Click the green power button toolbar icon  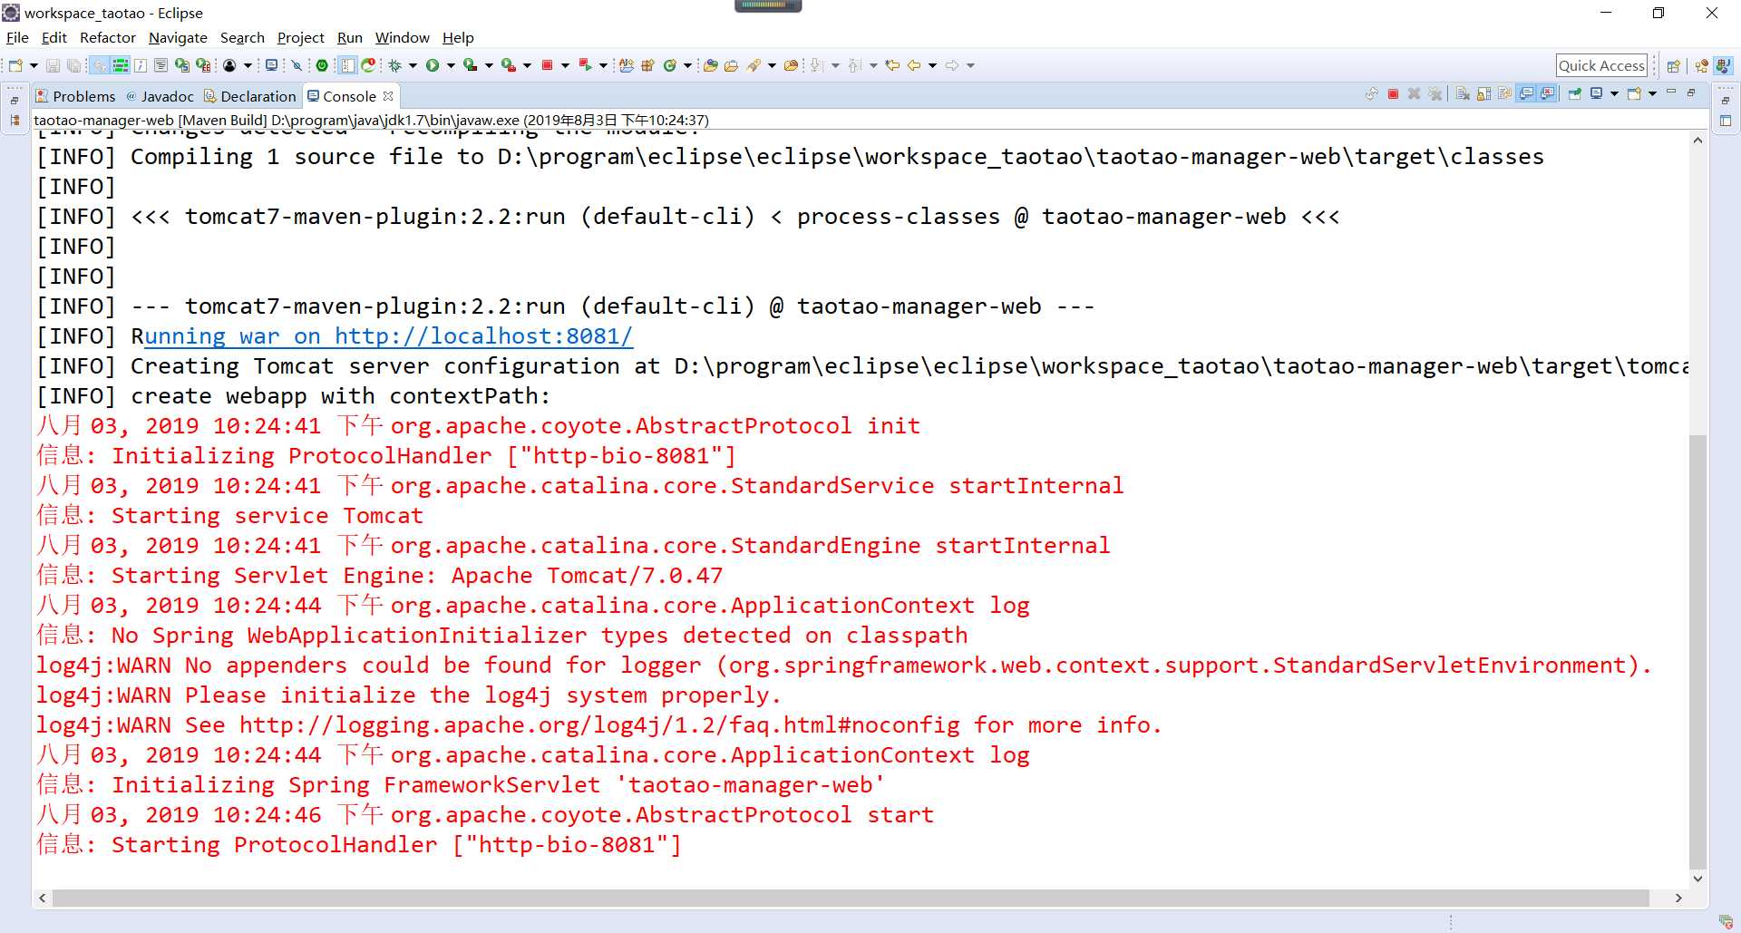point(322,65)
